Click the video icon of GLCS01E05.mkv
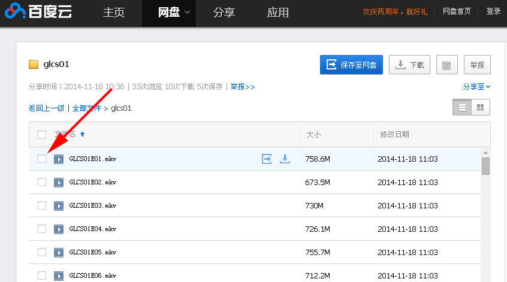 click(x=59, y=252)
